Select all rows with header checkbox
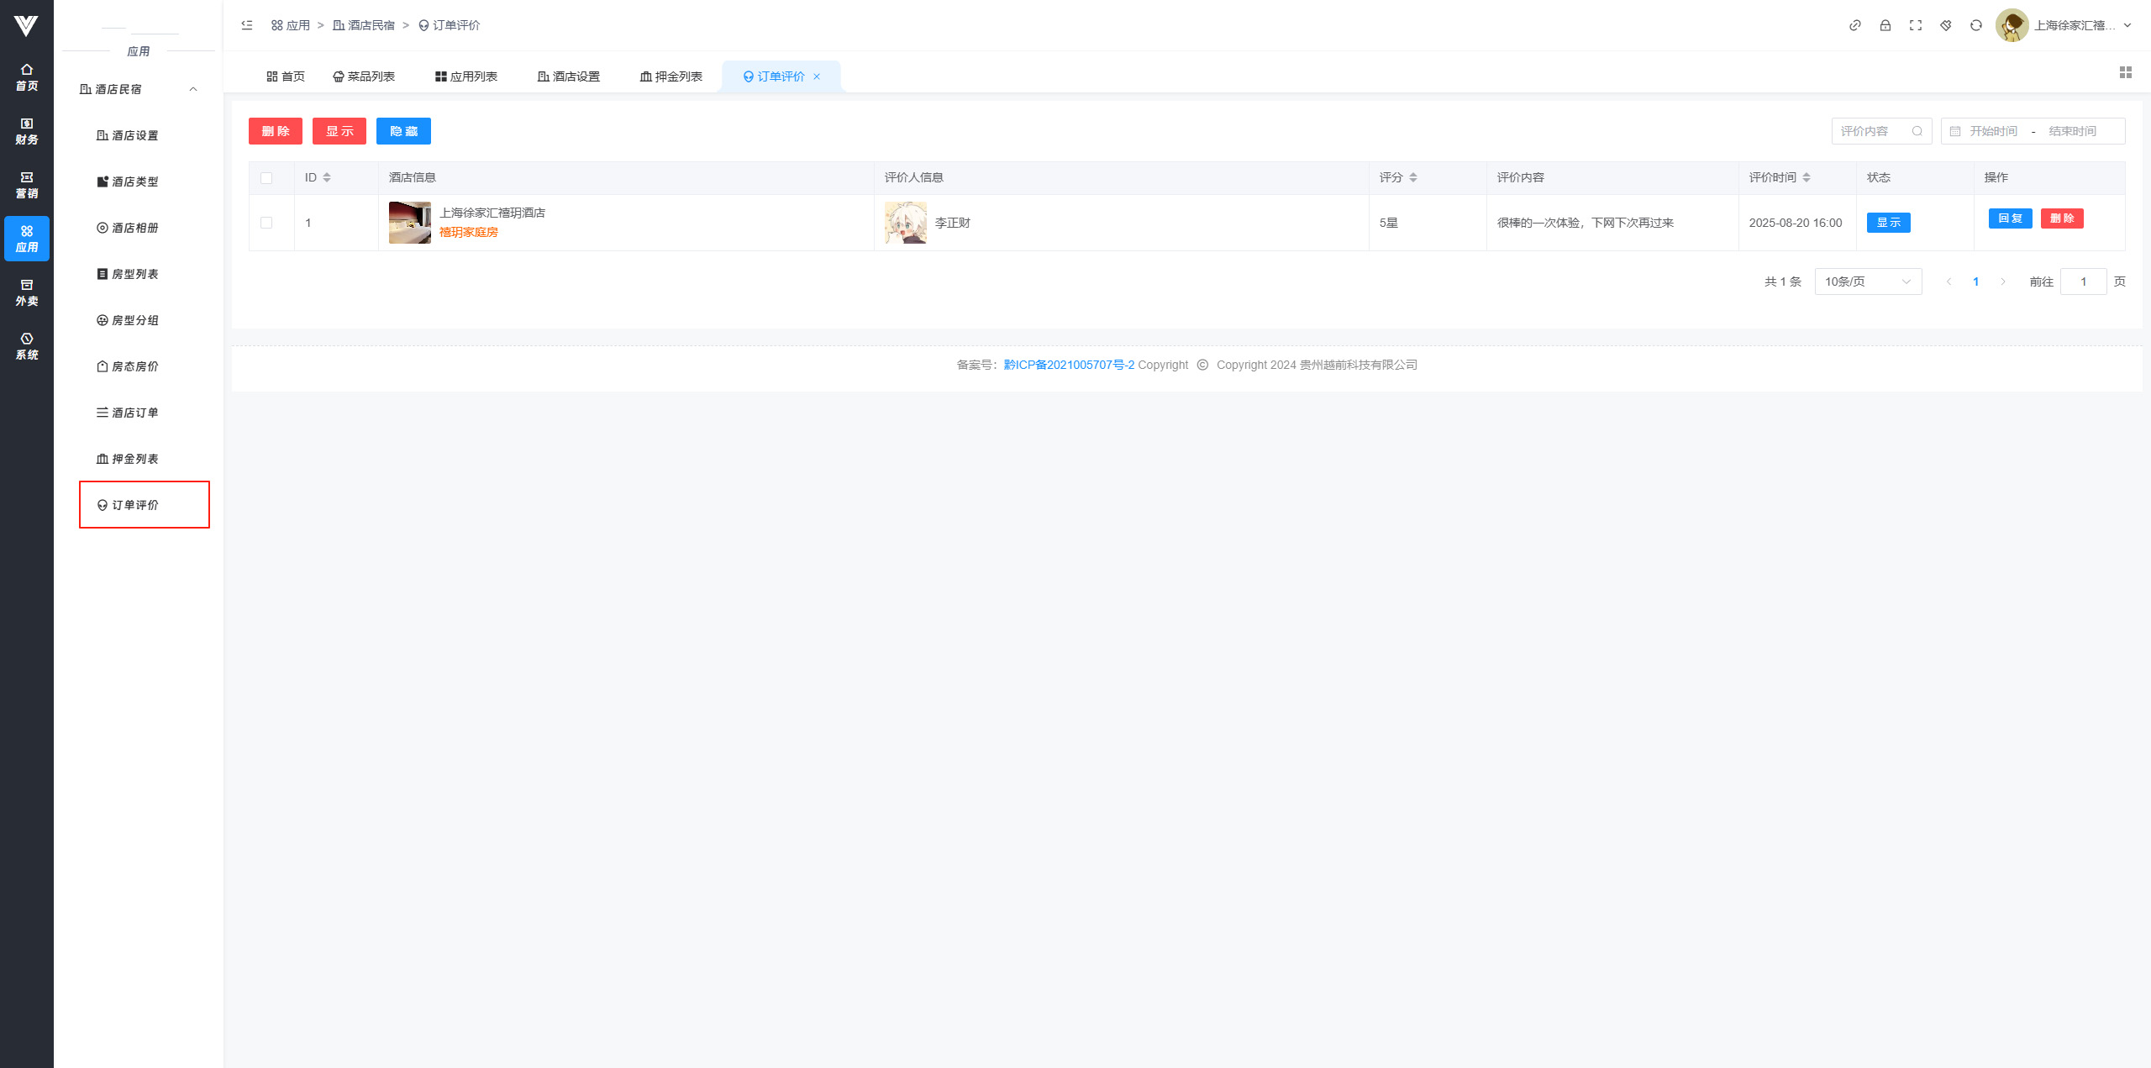This screenshot has height=1068, width=2151. click(x=266, y=178)
